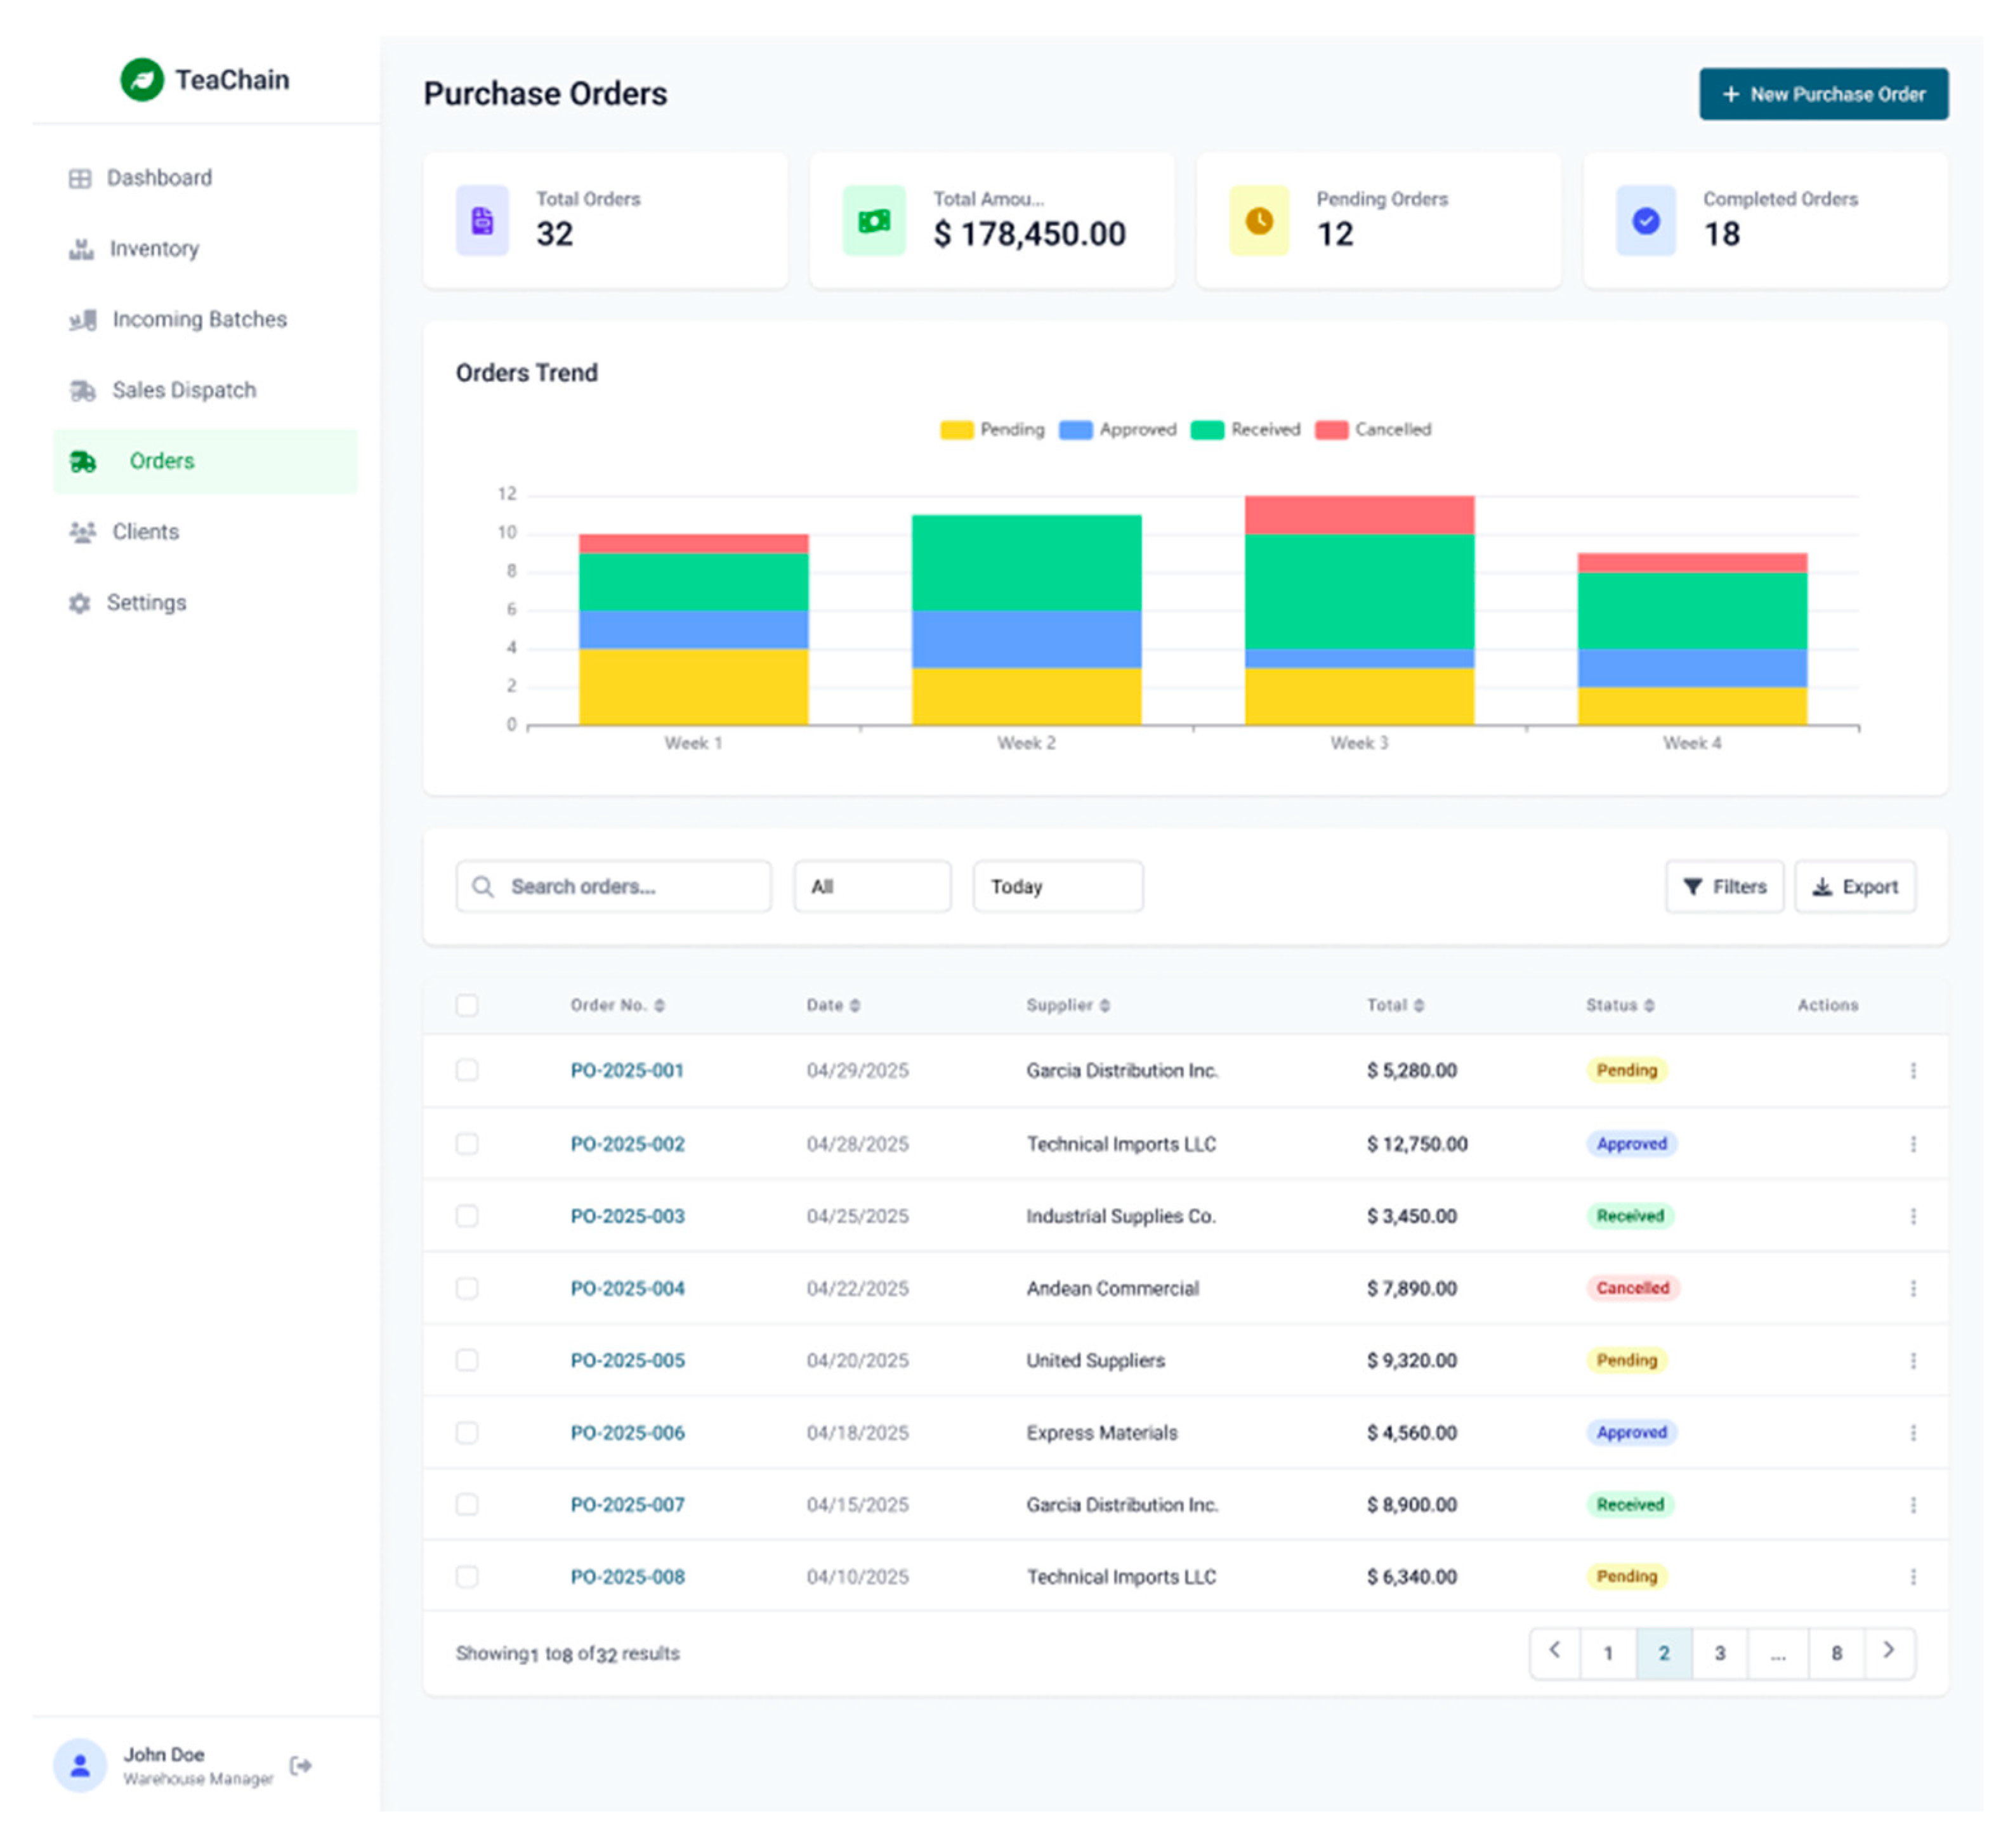The height and width of the screenshot is (1848, 2015).
Task: Click the previous page left chevron
Action: pyautogui.click(x=1554, y=1651)
